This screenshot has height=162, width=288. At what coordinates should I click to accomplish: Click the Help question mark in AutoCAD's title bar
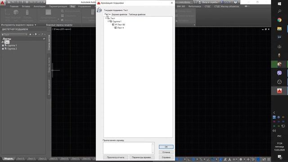pos(235,2)
